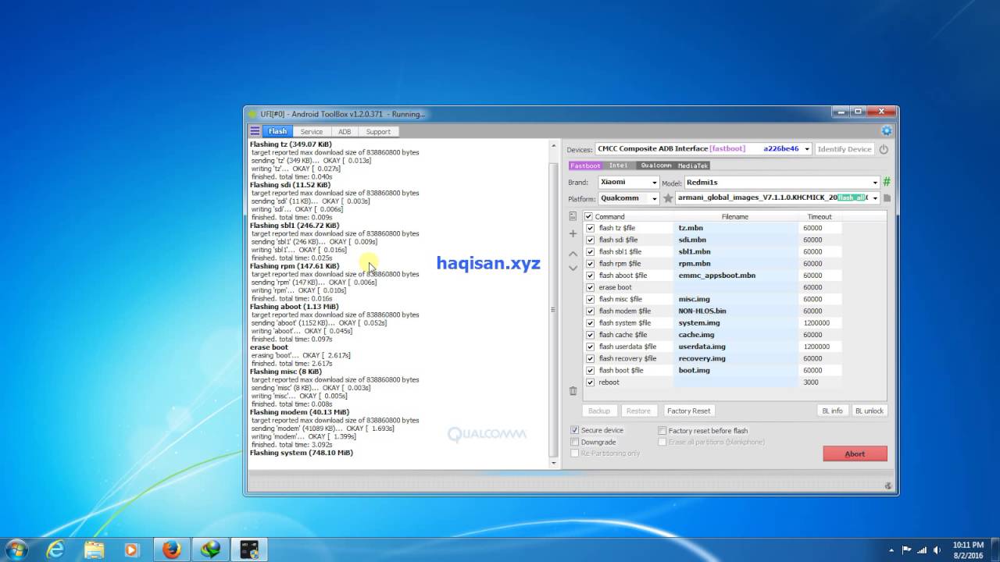This screenshot has height=562, width=1000.
Task: Click the Restore button
Action: pos(638,411)
